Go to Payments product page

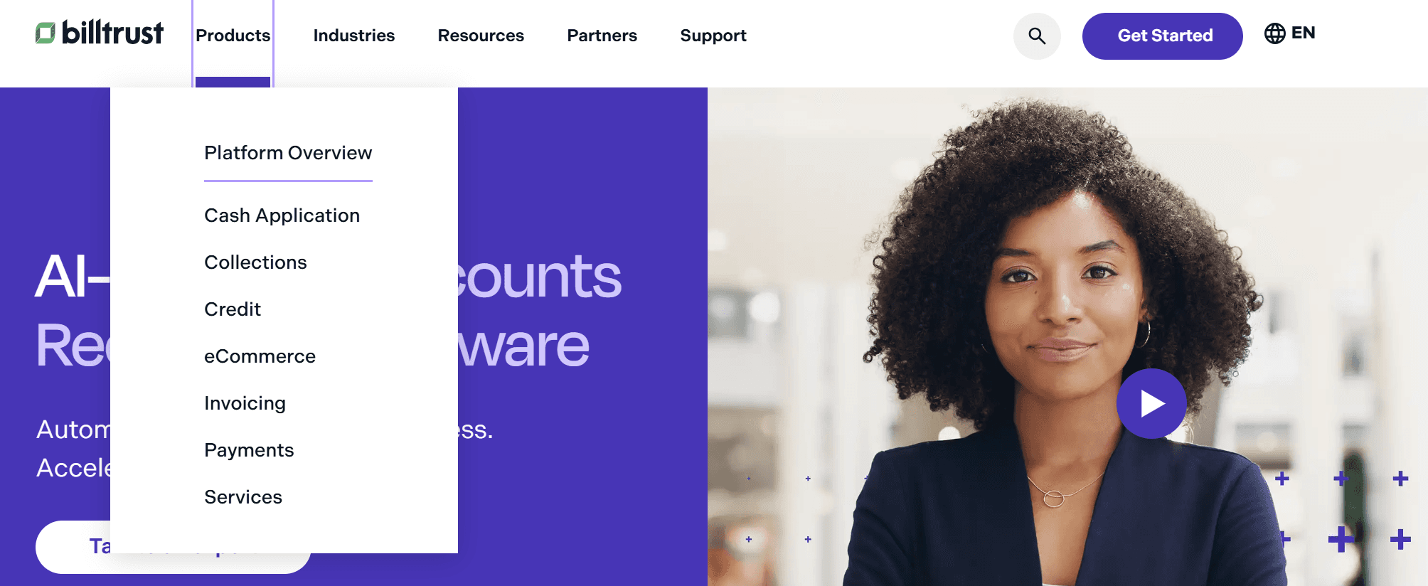249,450
